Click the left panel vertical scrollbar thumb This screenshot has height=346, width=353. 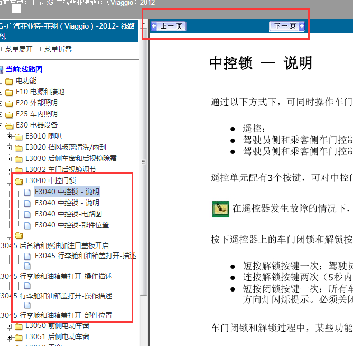[143, 162]
